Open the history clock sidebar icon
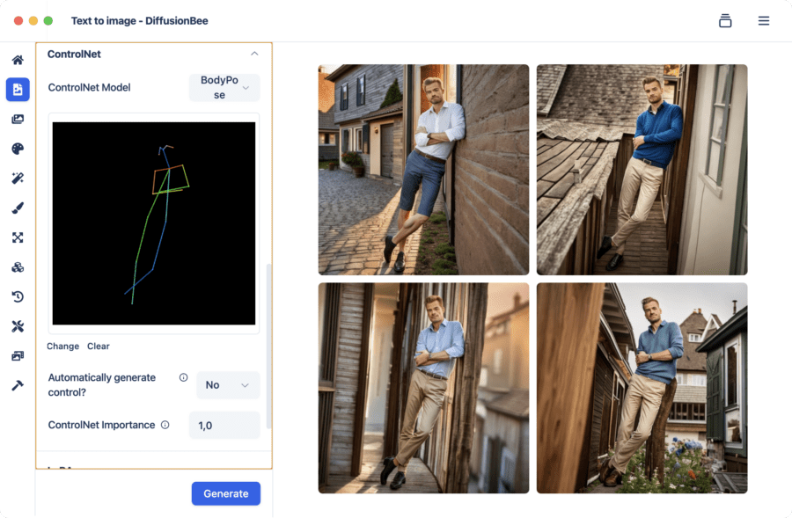The image size is (792, 518). click(x=18, y=297)
